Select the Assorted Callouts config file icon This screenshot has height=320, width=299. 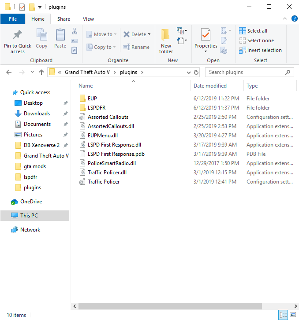tap(82, 117)
